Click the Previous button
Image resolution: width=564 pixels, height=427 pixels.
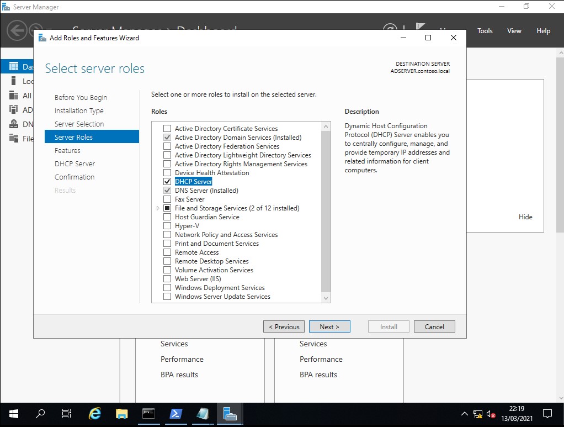click(x=284, y=326)
